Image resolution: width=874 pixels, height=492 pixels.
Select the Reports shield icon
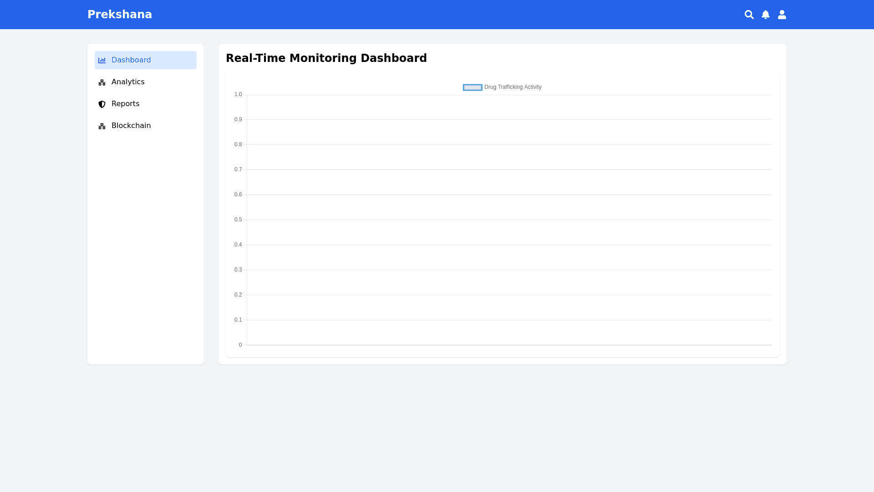[102, 104]
